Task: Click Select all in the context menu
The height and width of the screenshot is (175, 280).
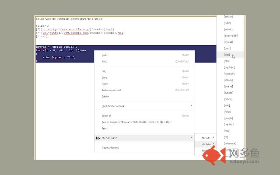Action: (107, 115)
